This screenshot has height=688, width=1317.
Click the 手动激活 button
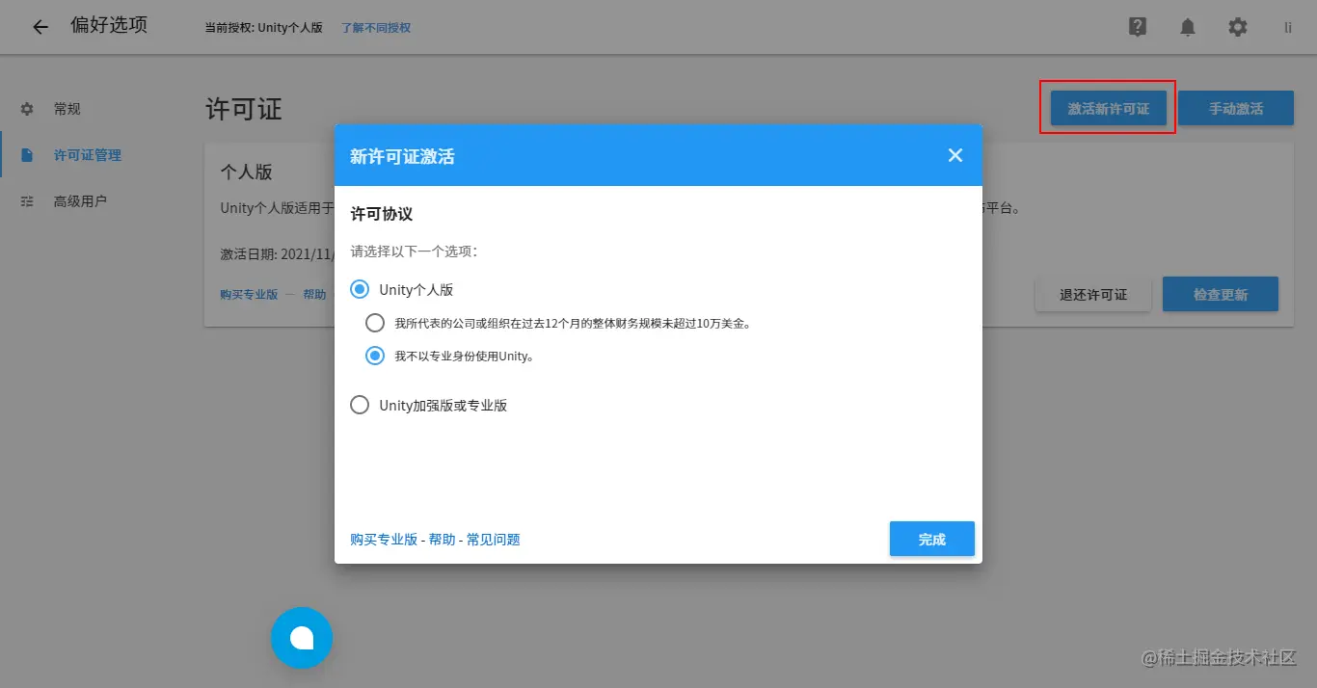(x=1236, y=109)
